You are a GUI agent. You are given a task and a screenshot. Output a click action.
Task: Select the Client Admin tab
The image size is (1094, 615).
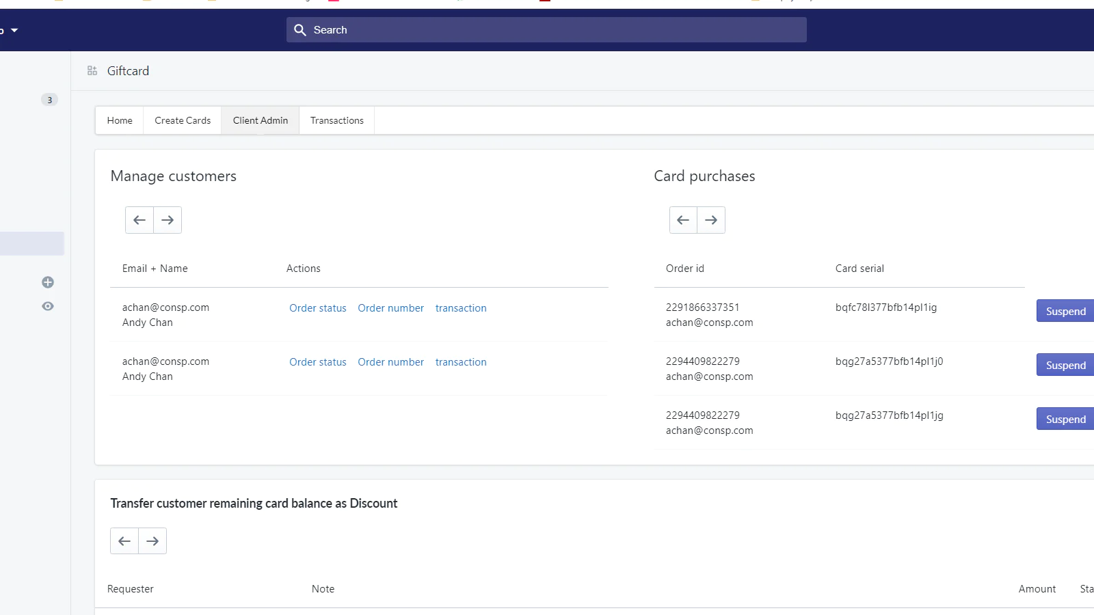[x=261, y=120]
